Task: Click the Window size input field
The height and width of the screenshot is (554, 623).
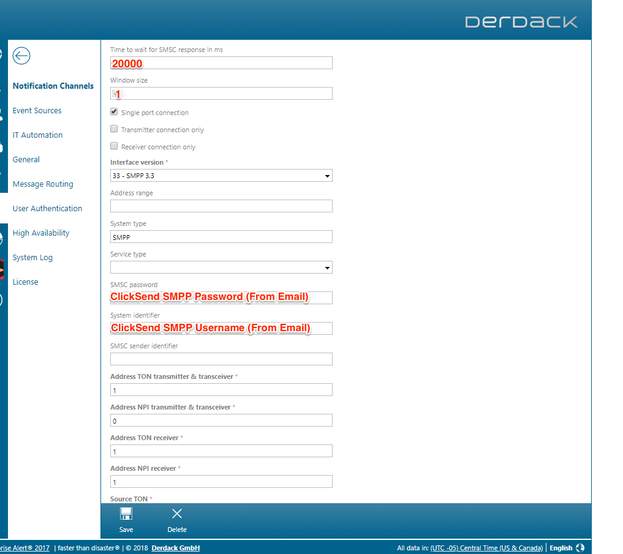Action: (221, 93)
